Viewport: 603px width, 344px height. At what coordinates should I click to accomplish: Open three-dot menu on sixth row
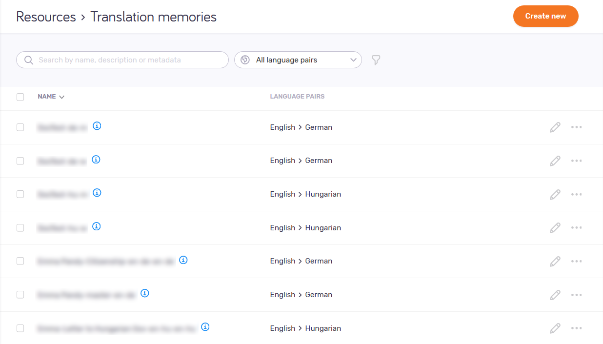576,295
